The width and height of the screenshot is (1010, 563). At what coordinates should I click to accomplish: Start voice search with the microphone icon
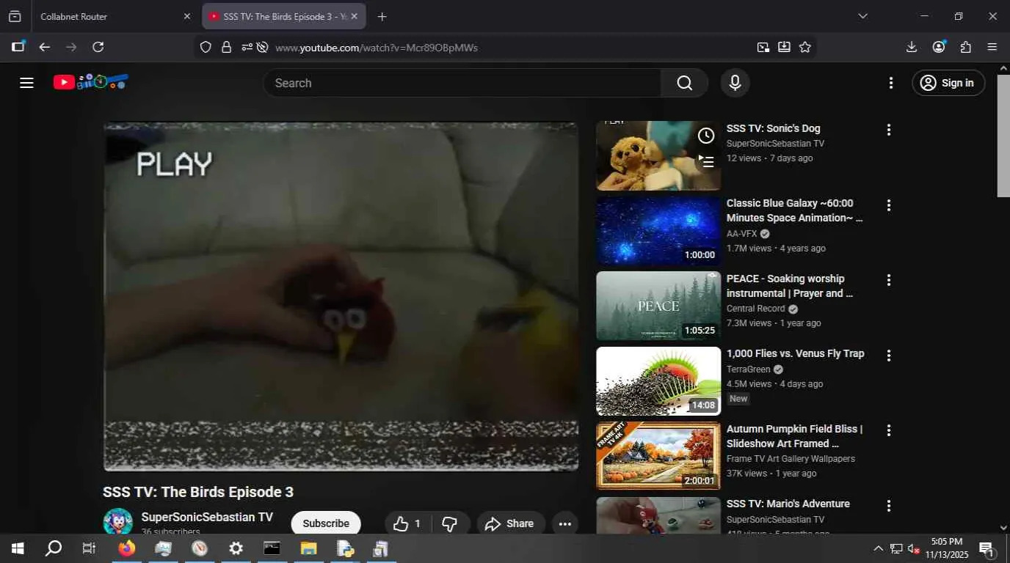tap(735, 83)
